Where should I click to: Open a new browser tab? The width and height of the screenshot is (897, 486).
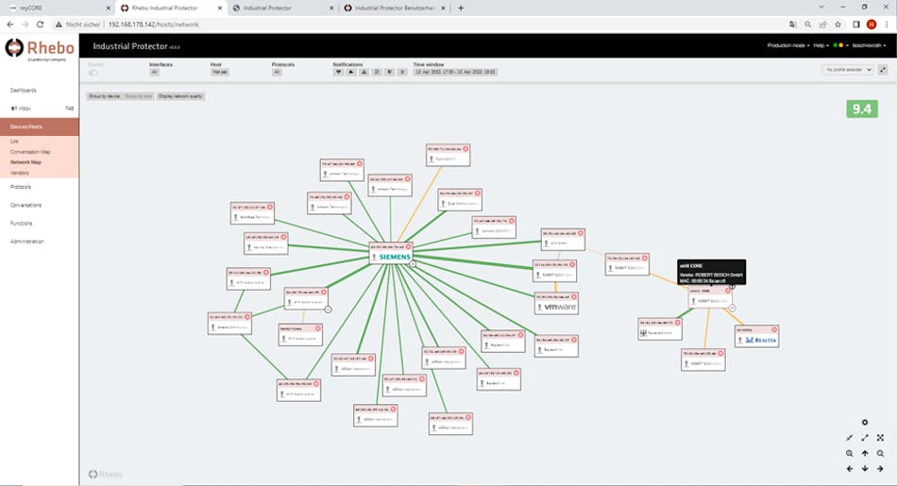(461, 8)
